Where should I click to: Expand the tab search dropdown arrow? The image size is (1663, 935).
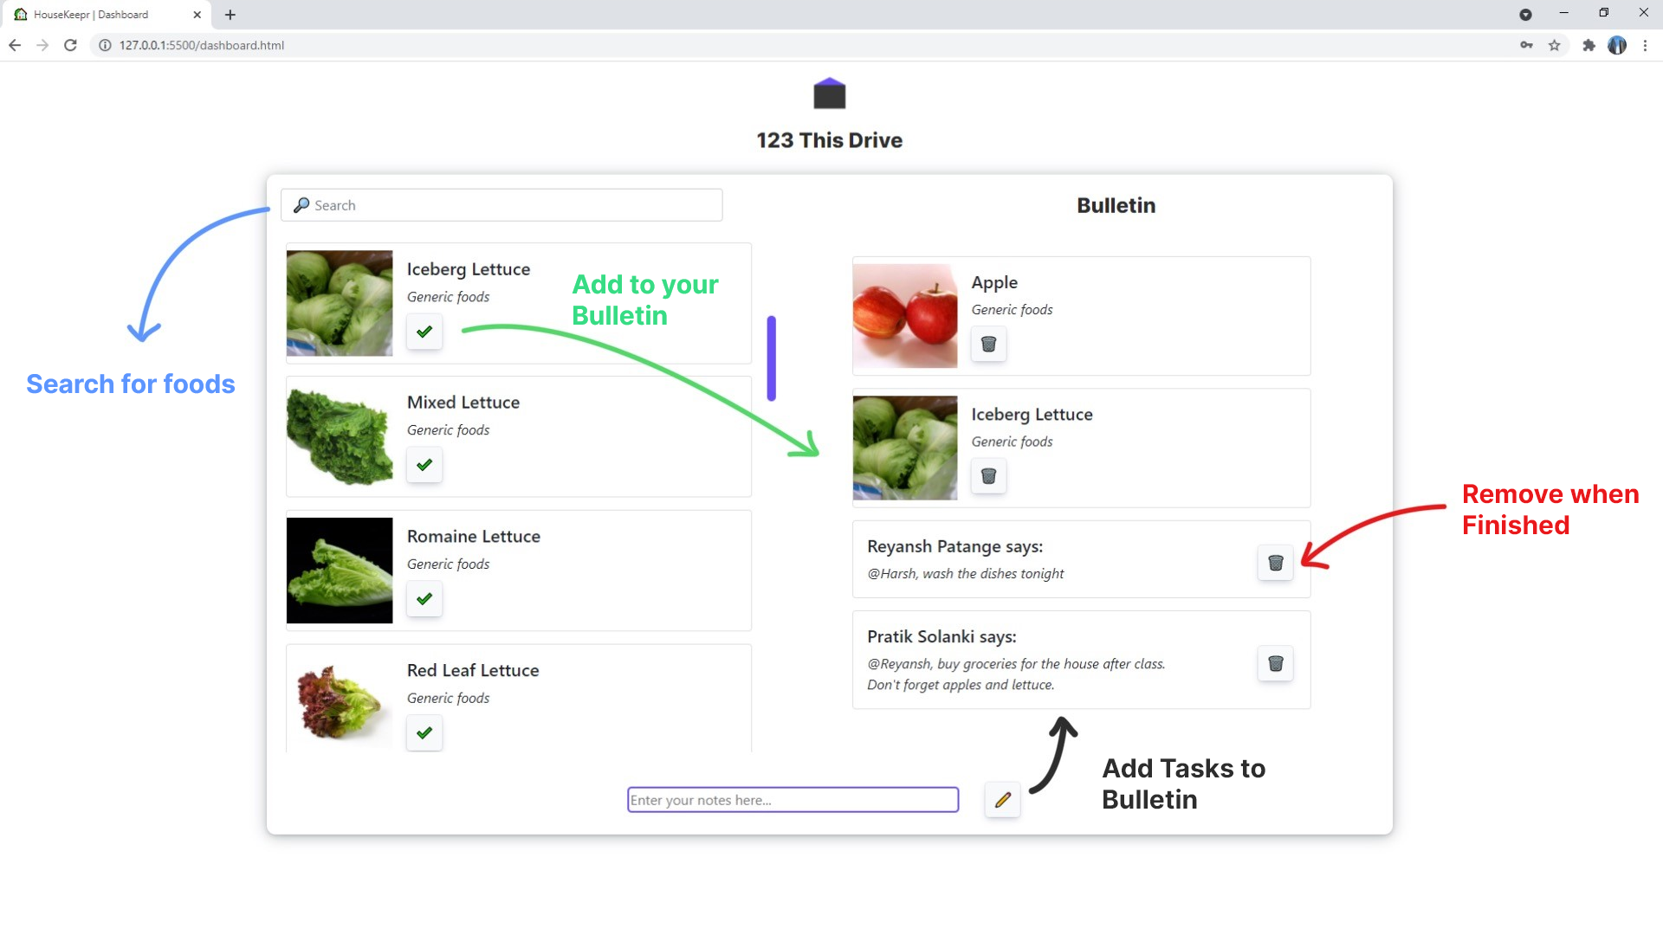pyautogui.click(x=1525, y=15)
